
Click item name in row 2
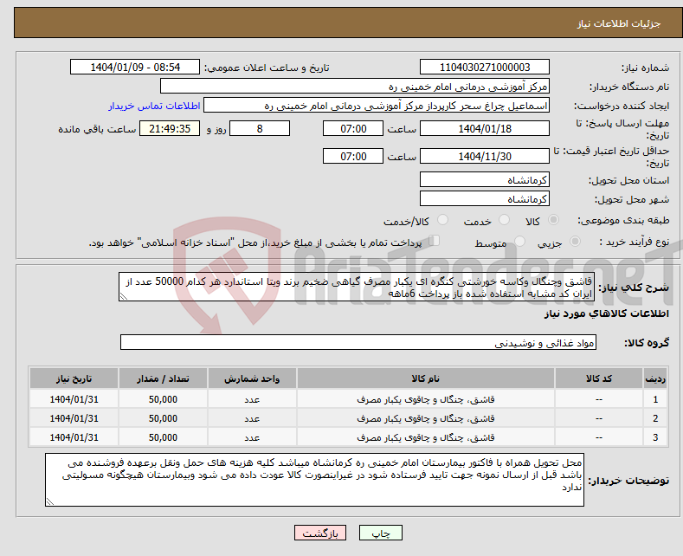coord(426,418)
